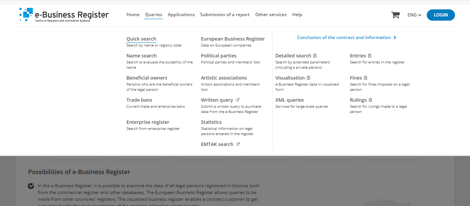
Task: Open Detailed search query
Action: 293,56
